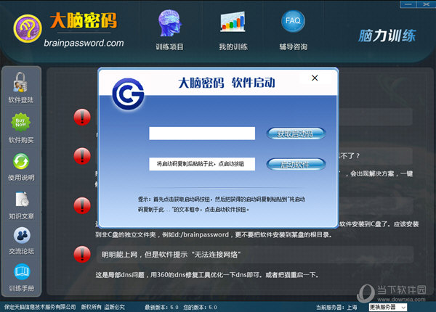The width and height of the screenshot is (436, 312).
Task: Minimize the main window
Action: (x=408, y=4)
